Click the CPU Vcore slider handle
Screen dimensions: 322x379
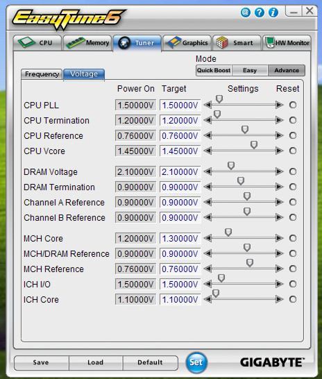coord(254,145)
